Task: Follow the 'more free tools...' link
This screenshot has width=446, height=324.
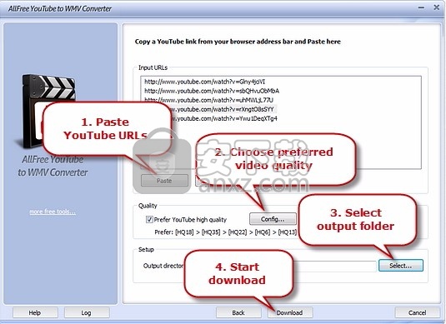Action: (x=53, y=212)
